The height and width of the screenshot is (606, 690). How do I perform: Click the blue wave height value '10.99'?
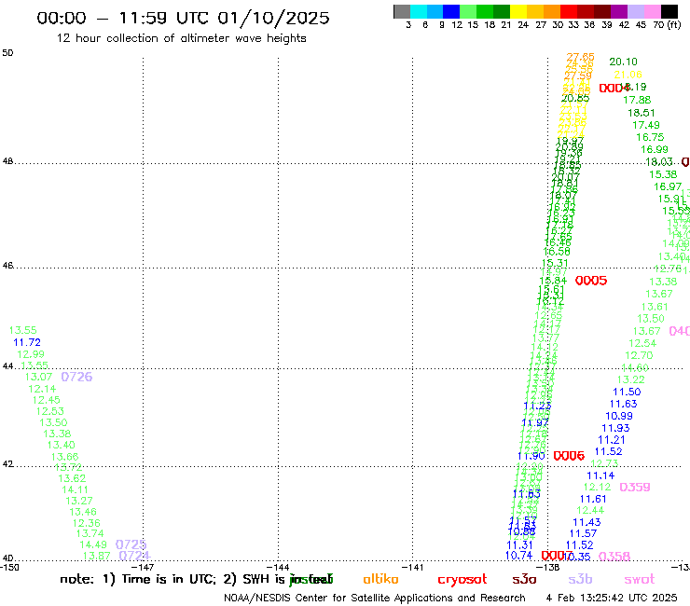tap(619, 416)
